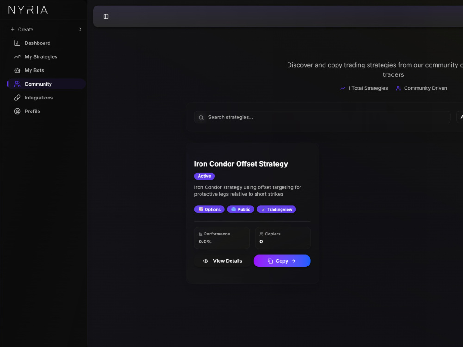This screenshot has width=463, height=347.
Task: Click the arrow icon in Copy button
Action: pos(294,261)
